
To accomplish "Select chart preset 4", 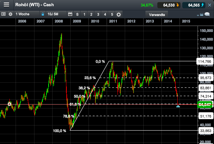I will [105, 15].
